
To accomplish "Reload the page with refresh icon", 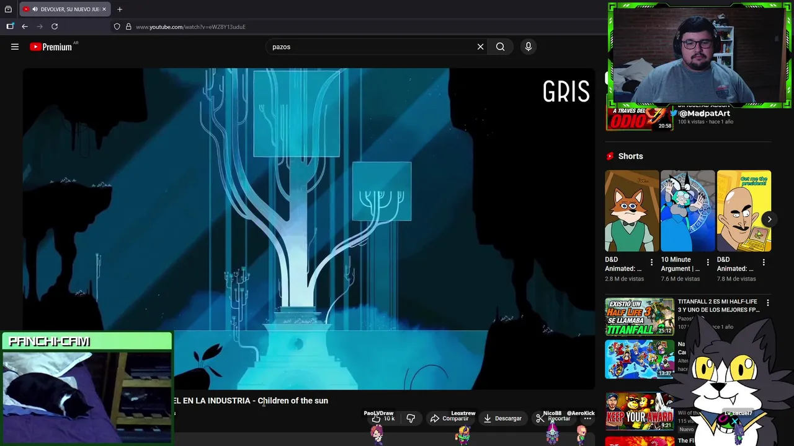I will (55, 27).
